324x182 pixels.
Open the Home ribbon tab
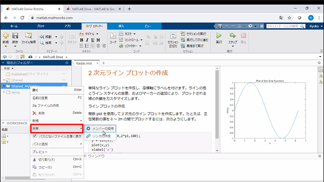tap(14, 26)
